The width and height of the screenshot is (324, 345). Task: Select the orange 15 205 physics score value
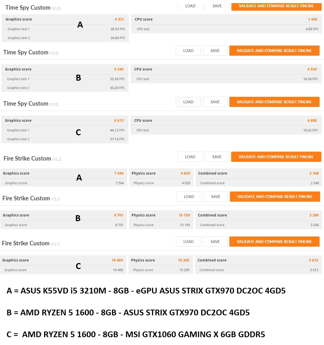tap(184, 260)
